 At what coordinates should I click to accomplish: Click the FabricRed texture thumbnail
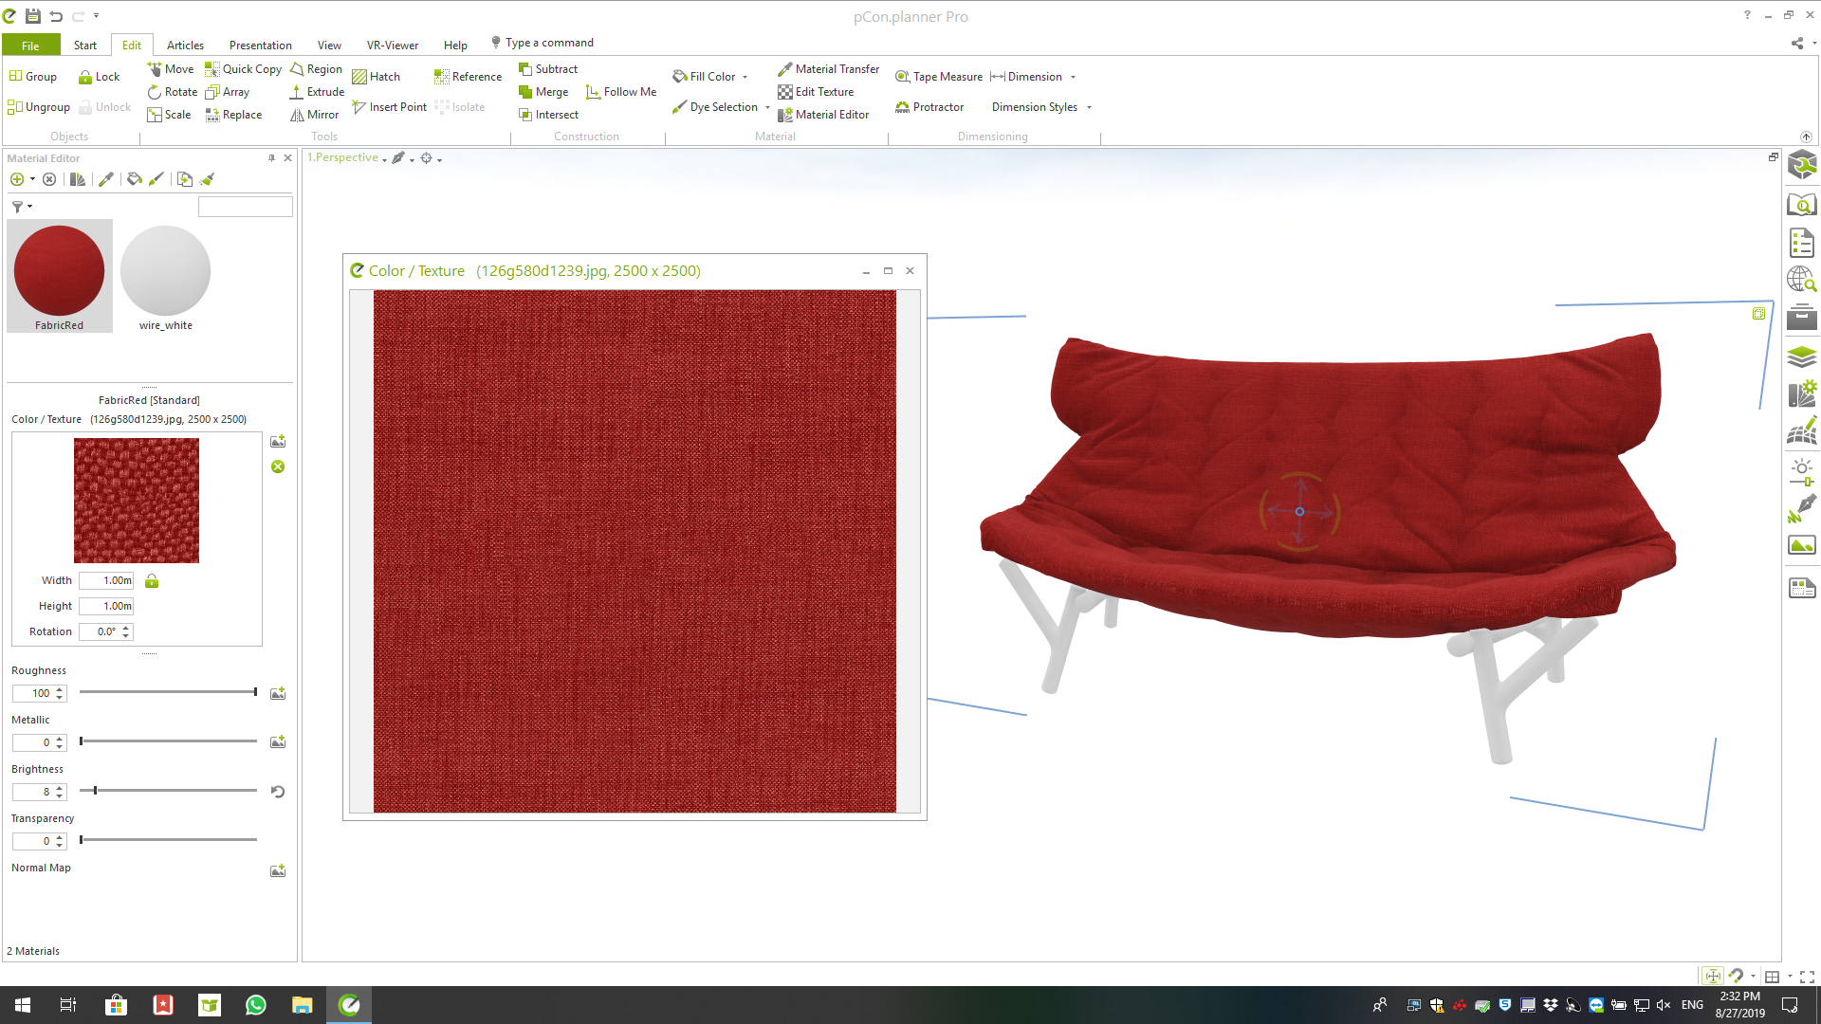point(59,269)
